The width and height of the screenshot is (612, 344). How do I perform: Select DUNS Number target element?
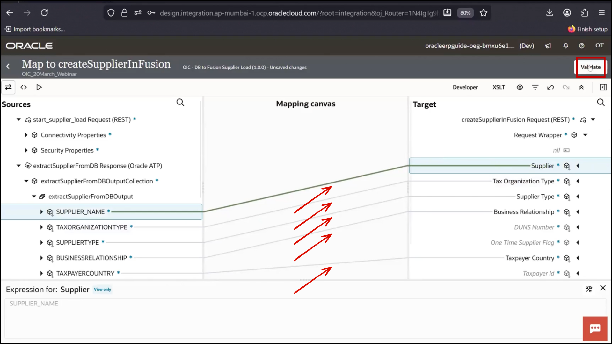pyautogui.click(x=534, y=227)
